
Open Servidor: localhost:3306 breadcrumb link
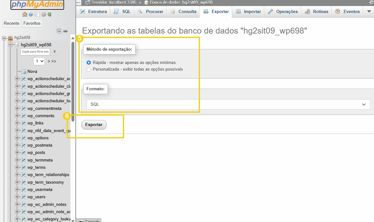point(114,3)
